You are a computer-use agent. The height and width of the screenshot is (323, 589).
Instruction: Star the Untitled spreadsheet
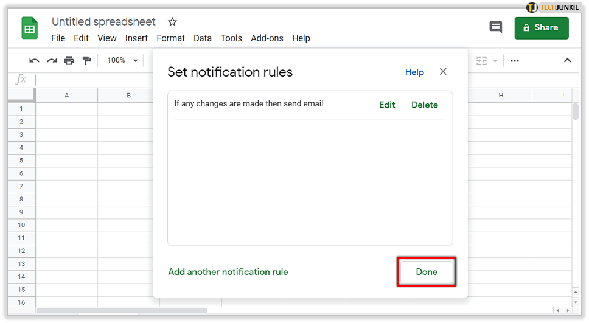[172, 22]
